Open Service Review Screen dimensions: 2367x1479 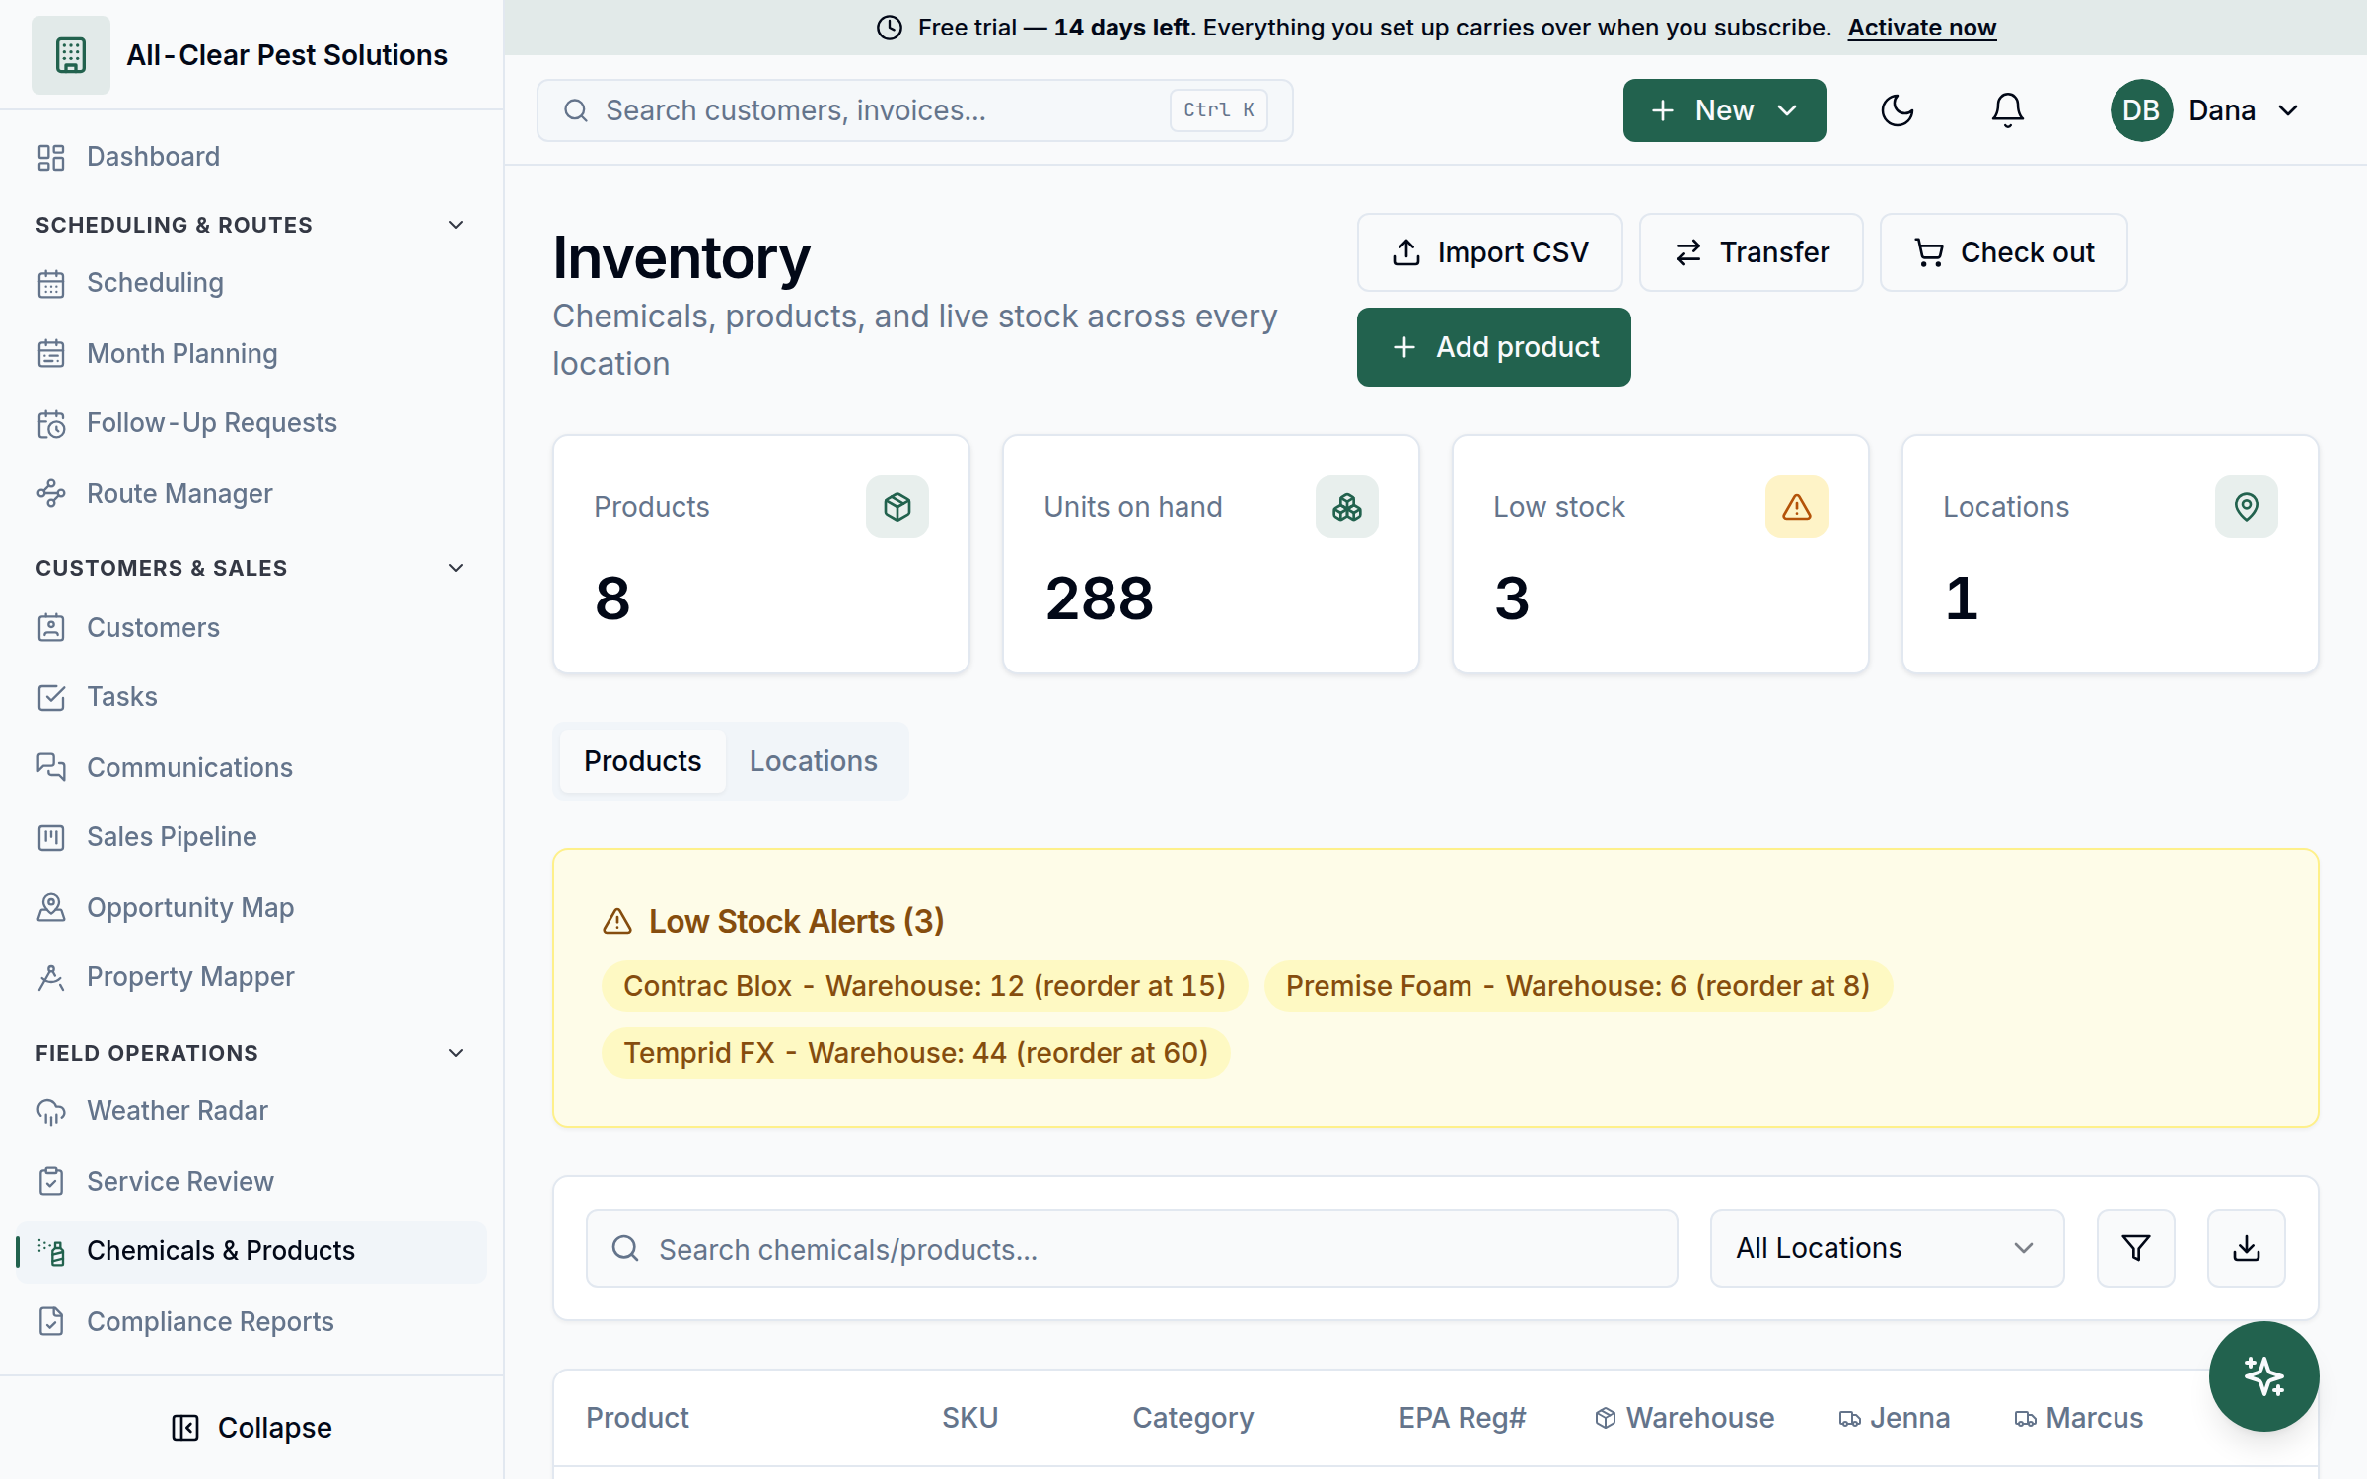point(251,1181)
